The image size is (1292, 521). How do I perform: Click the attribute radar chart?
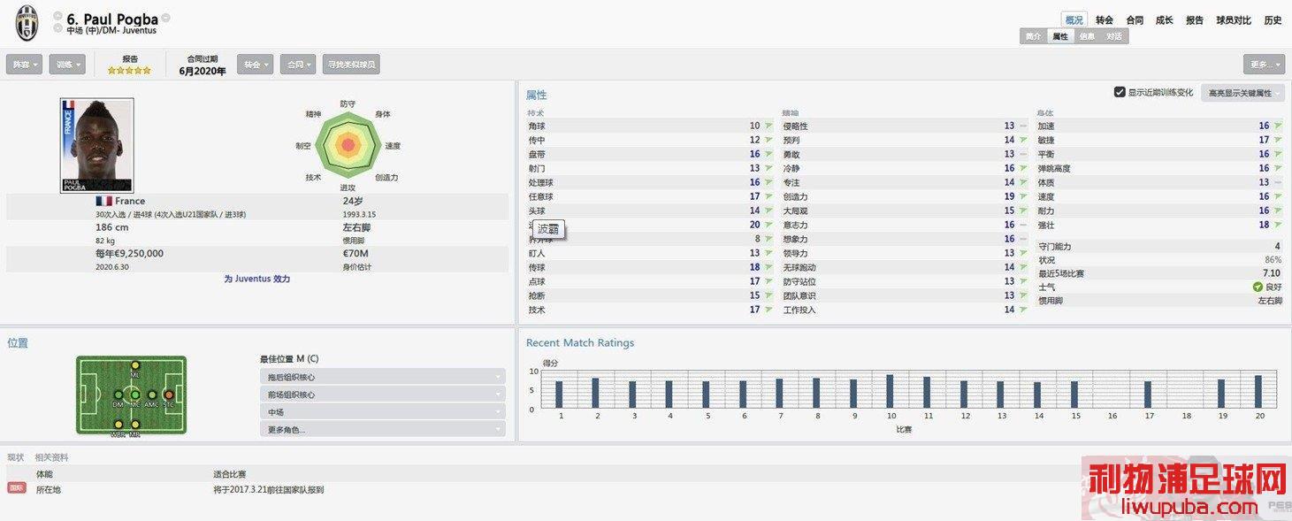[348, 143]
